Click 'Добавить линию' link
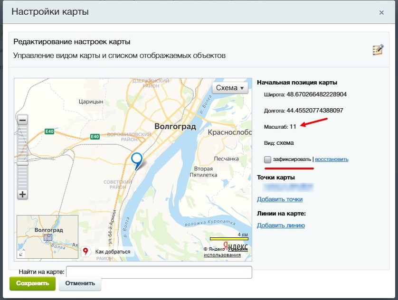 click(281, 225)
